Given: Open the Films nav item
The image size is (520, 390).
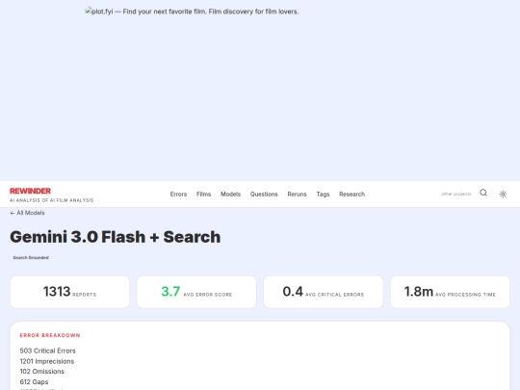Looking at the screenshot, I should (x=203, y=194).
